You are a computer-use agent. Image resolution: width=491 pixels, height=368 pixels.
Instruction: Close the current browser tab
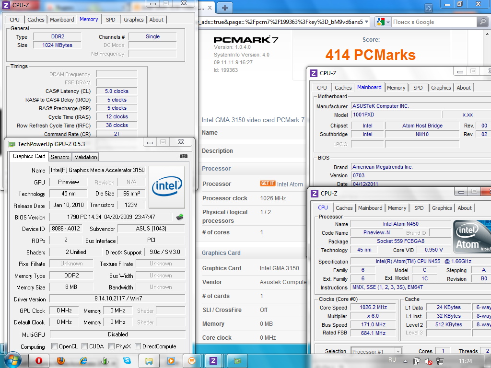(210, 8)
